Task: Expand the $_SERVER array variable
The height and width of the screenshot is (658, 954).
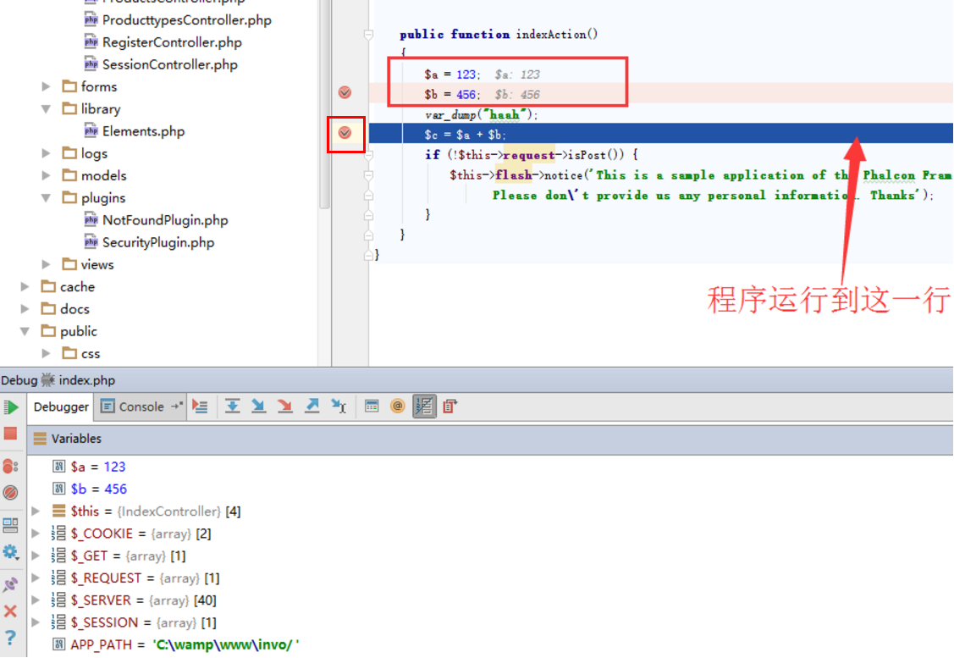Action: [36, 600]
